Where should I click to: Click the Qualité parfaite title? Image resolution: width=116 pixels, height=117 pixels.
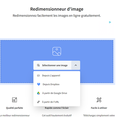pyautogui.click(x=14, y=108)
